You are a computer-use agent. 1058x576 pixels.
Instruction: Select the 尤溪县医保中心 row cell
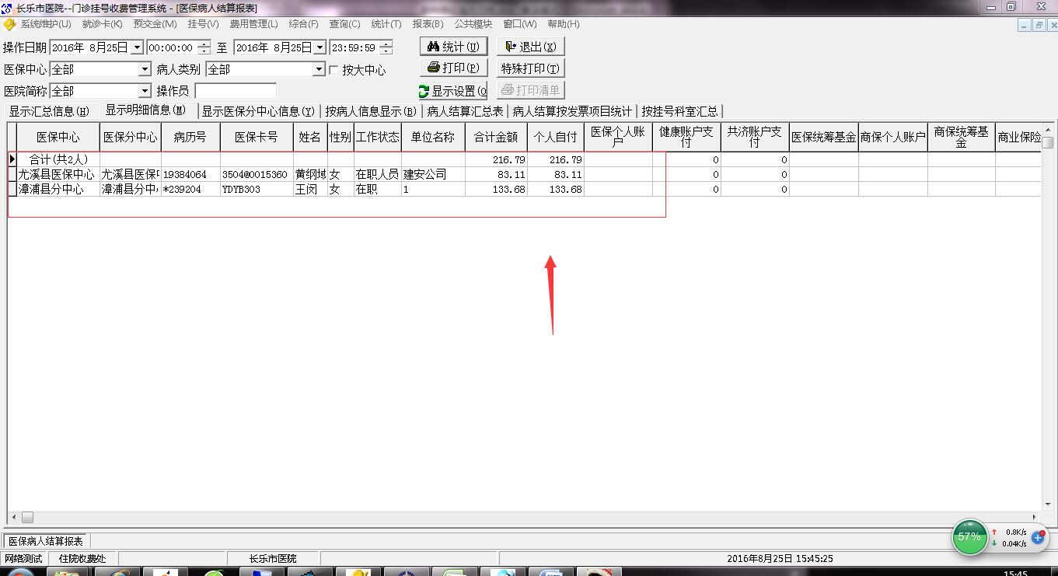(x=58, y=174)
